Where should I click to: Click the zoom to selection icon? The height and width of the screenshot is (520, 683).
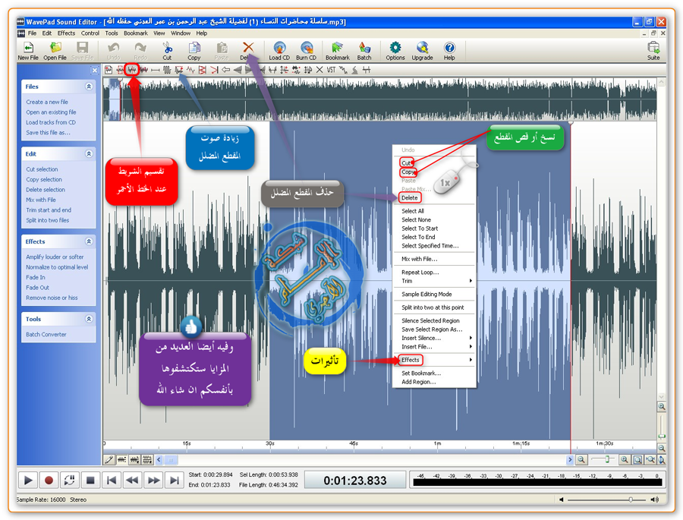(637, 459)
